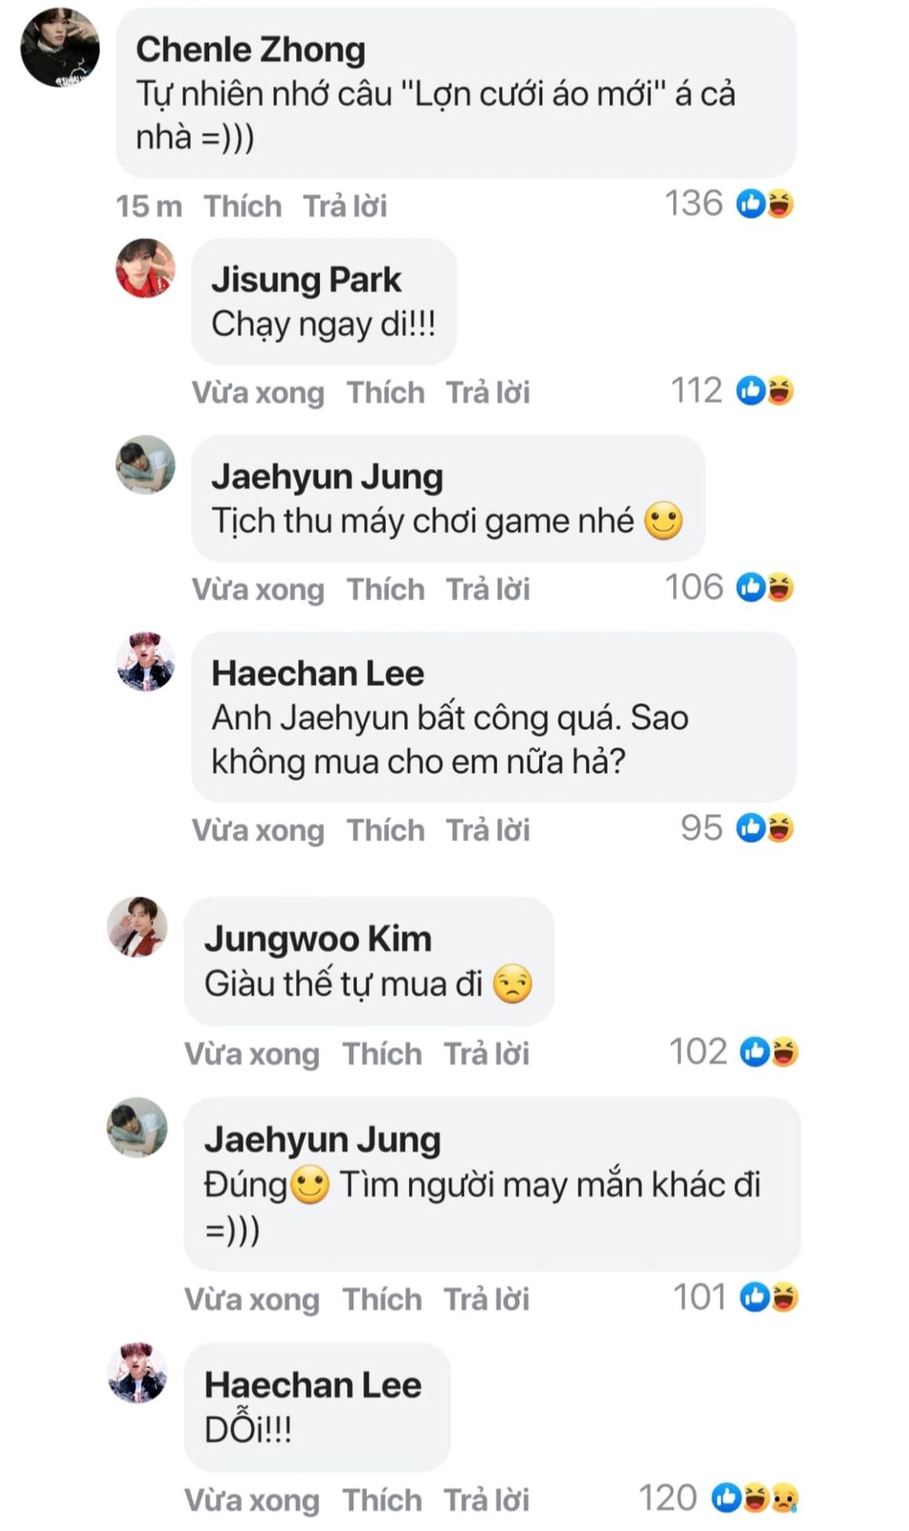View reaction emojis beside the 120 count
909x1531 pixels.
tap(754, 1498)
